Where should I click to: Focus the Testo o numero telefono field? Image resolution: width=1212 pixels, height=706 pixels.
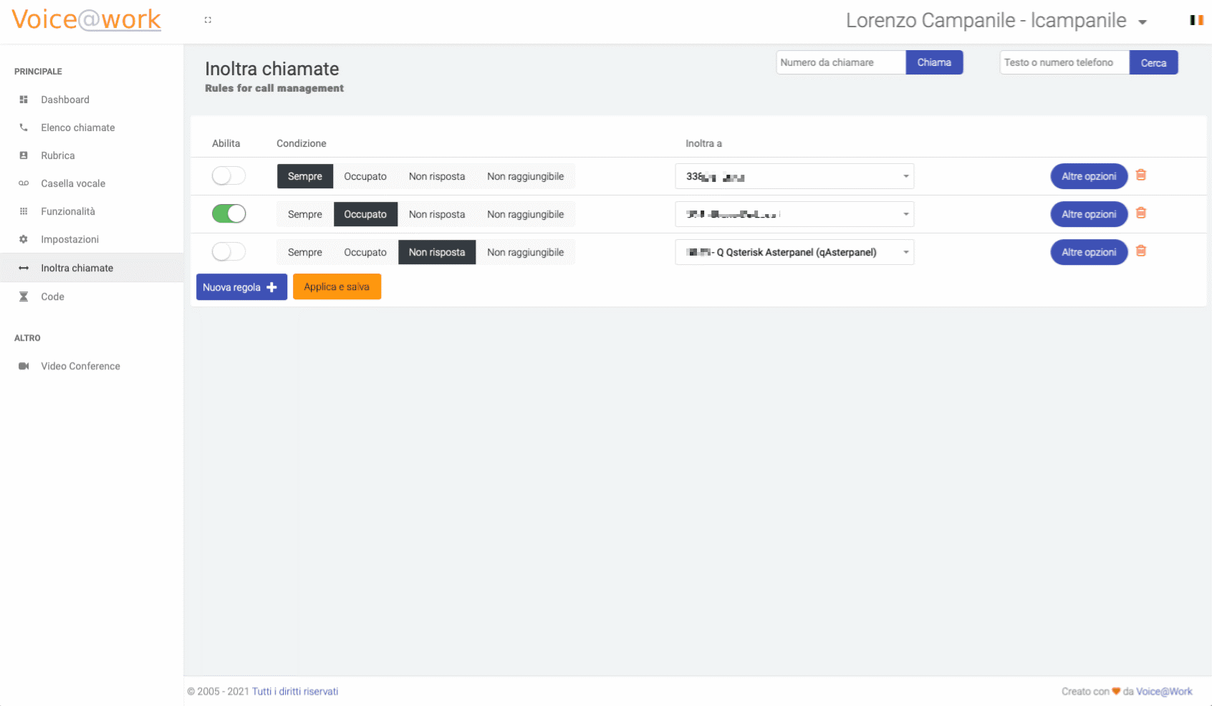[x=1064, y=62]
